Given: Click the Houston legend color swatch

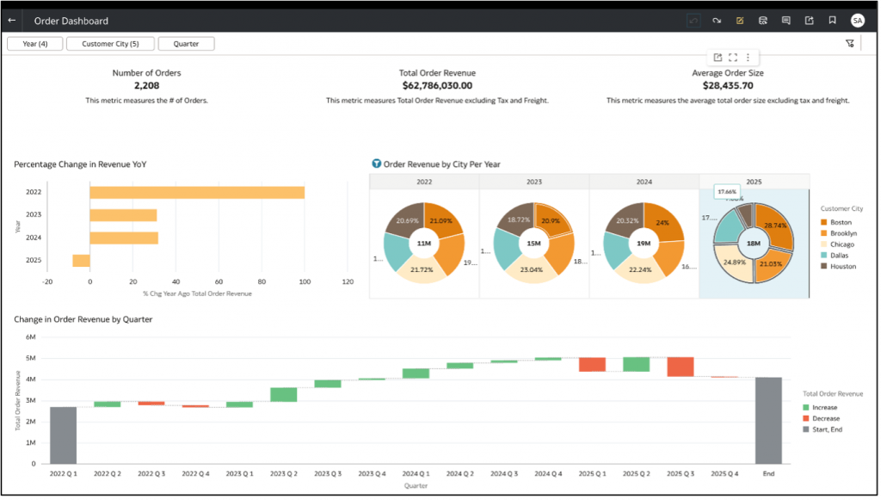Looking at the screenshot, I should click(x=823, y=266).
